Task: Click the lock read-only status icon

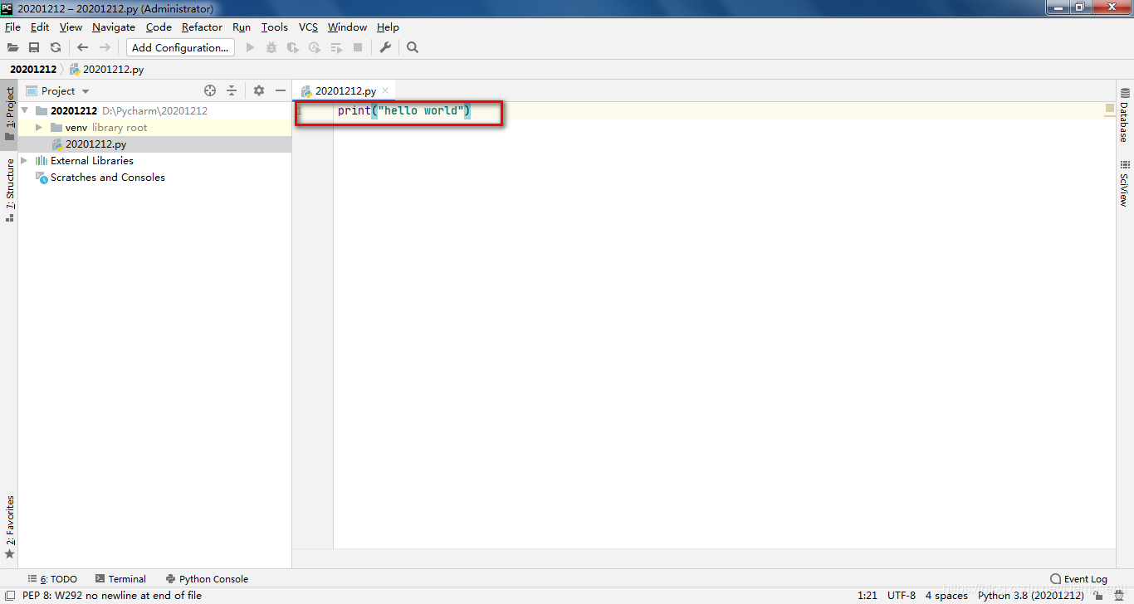Action: coord(1100,596)
